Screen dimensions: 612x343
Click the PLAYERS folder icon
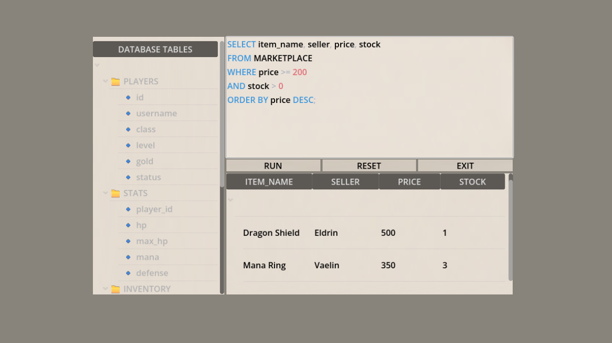click(x=115, y=82)
